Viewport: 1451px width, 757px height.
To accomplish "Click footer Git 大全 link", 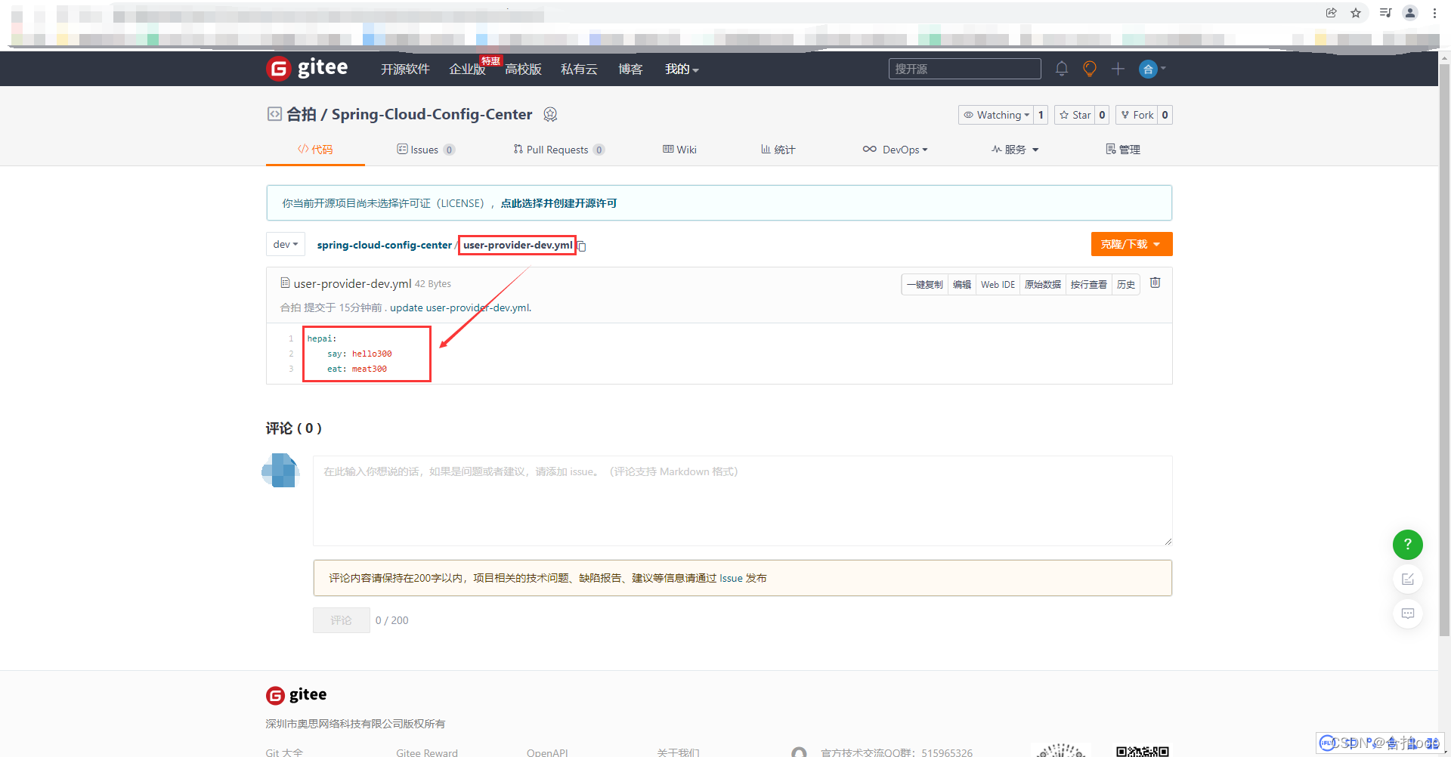I will [284, 752].
